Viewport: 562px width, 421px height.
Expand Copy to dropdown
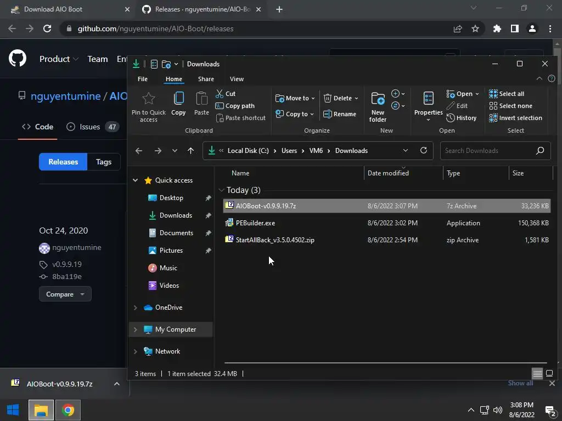312,114
